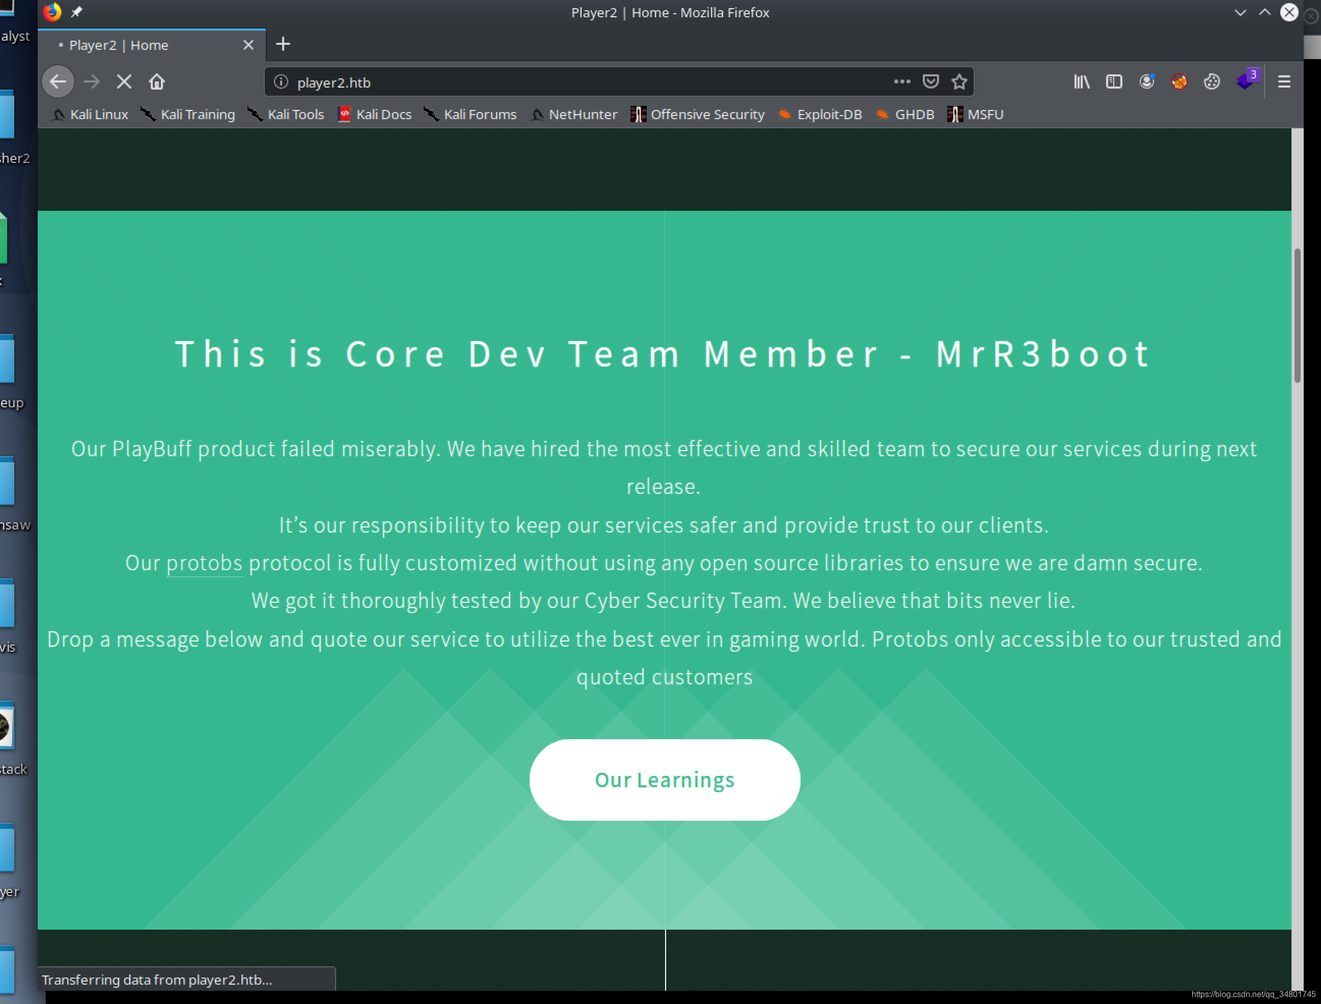Image resolution: width=1321 pixels, height=1004 pixels.
Task: Open the Firefox hamburger menu
Action: click(1284, 82)
